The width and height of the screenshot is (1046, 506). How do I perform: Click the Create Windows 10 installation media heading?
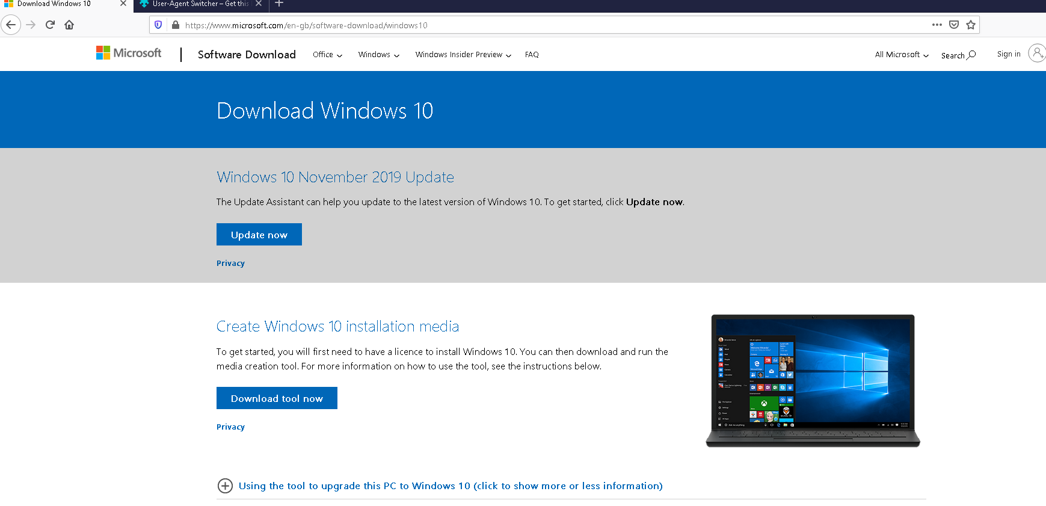(337, 327)
